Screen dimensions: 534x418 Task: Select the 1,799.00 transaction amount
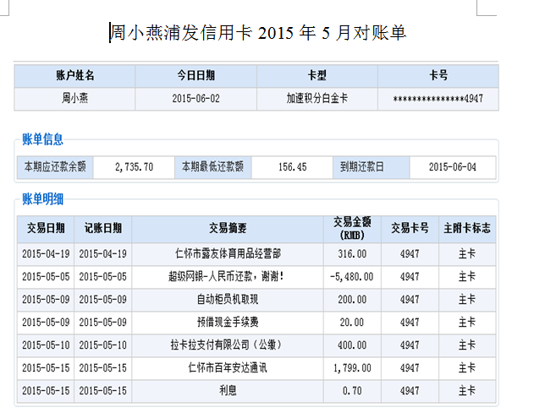(x=352, y=367)
